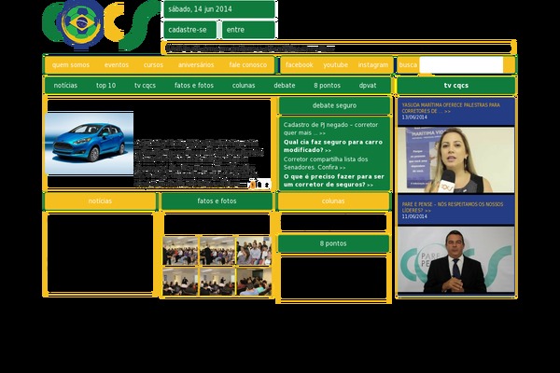Play the Marítima interview video thumbnail

pos(456,159)
